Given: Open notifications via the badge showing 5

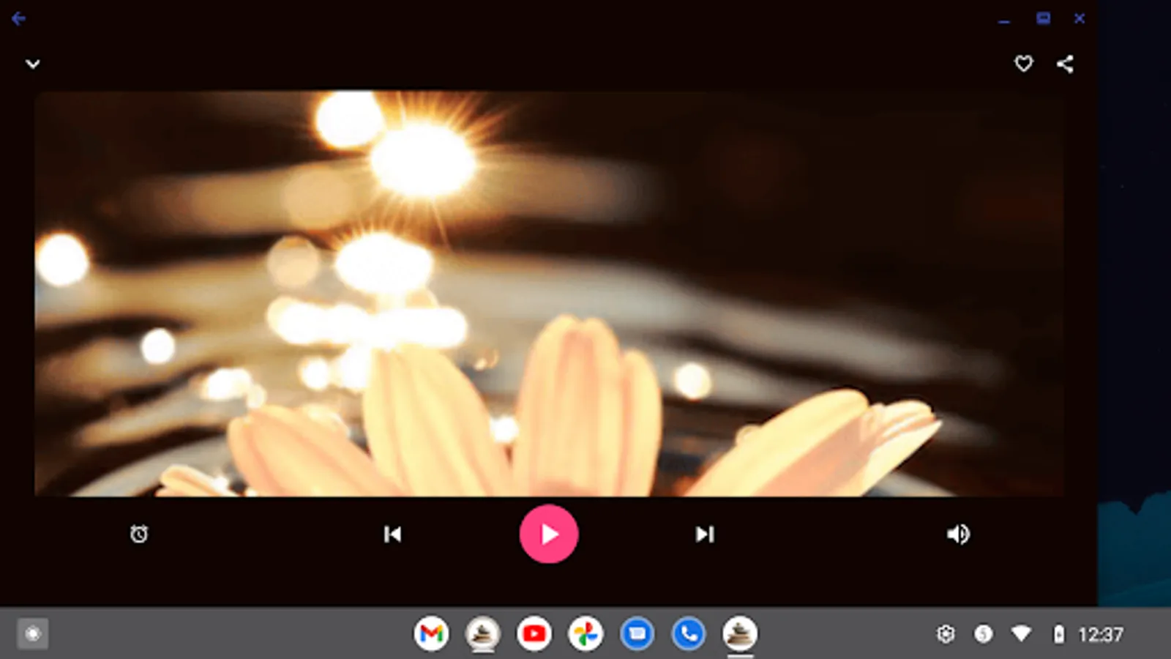Looking at the screenshot, I should tap(984, 633).
